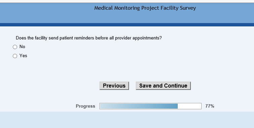This screenshot has height=128, width=254.
Task: Click the light blue header banner below the title
Action: tap(127, 17)
